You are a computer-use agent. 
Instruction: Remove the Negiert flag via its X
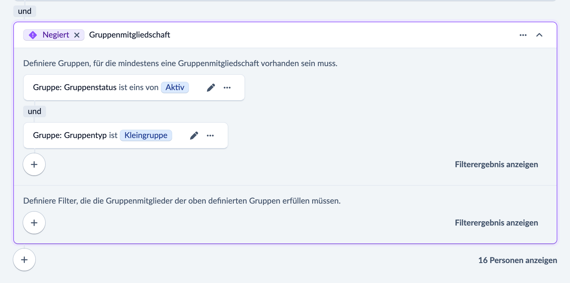tap(77, 35)
